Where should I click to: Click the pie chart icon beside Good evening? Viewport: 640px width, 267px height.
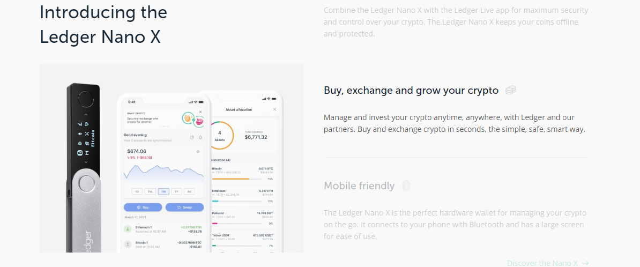click(x=192, y=137)
